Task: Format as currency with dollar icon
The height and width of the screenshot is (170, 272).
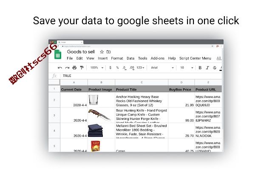Action: point(110,68)
